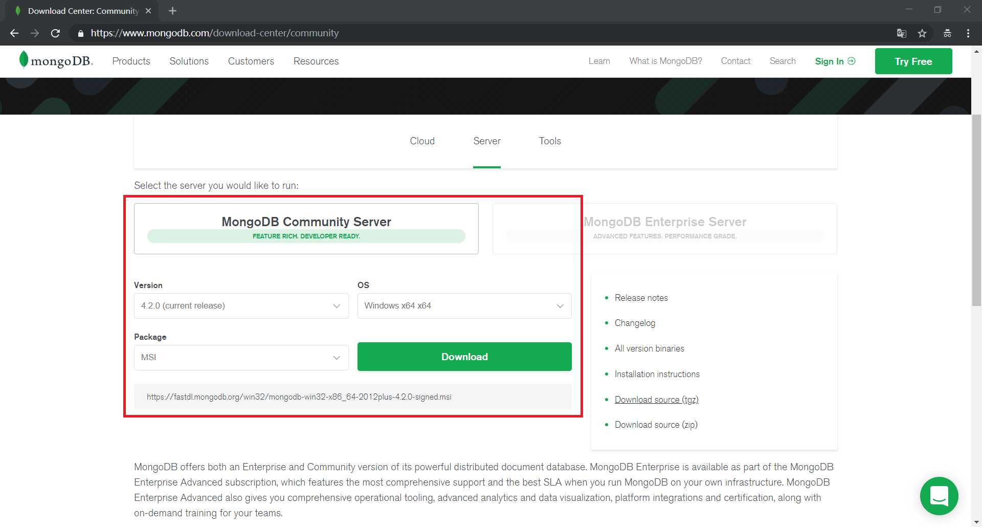
Task: Click the arrow icon beside Sign In
Action: click(852, 61)
